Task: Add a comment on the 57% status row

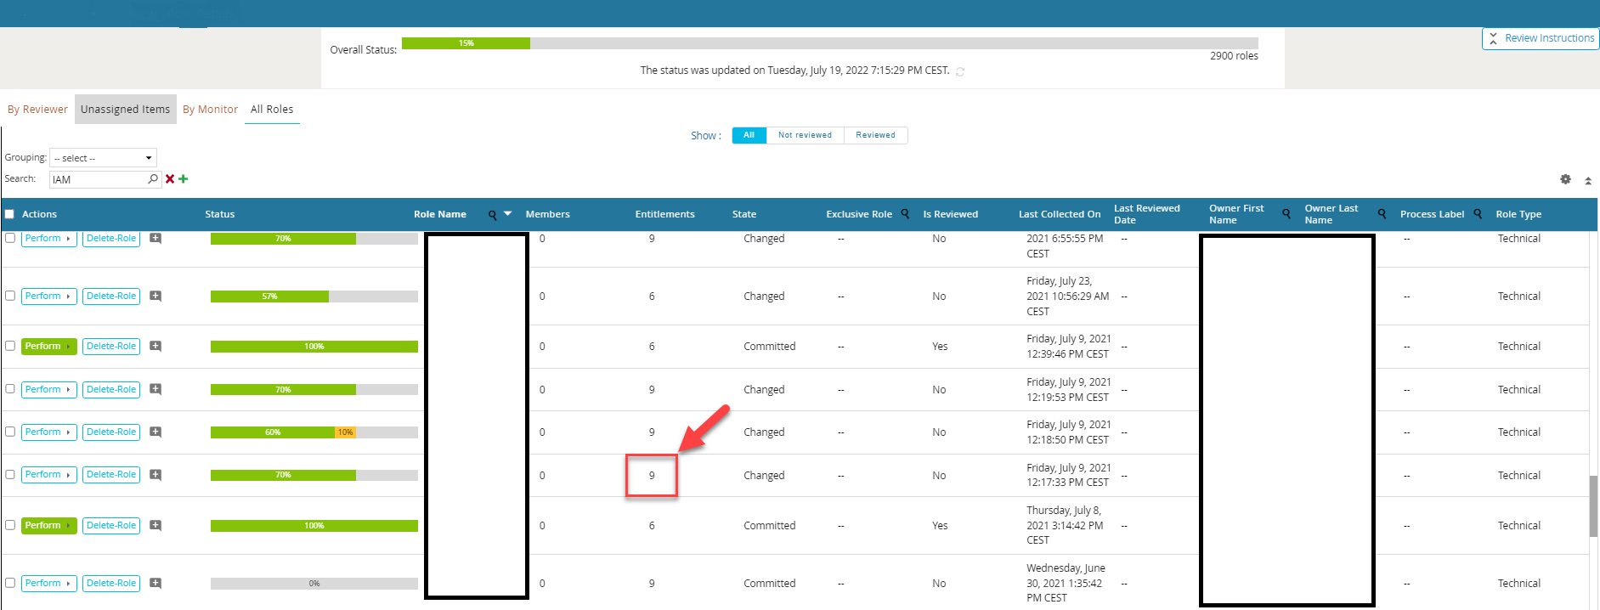Action: tap(155, 297)
